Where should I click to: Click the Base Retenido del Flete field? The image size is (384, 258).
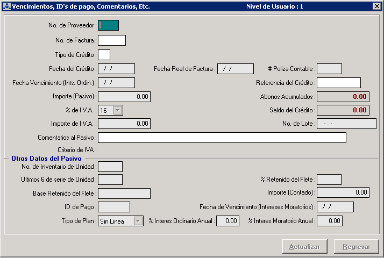point(124,193)
